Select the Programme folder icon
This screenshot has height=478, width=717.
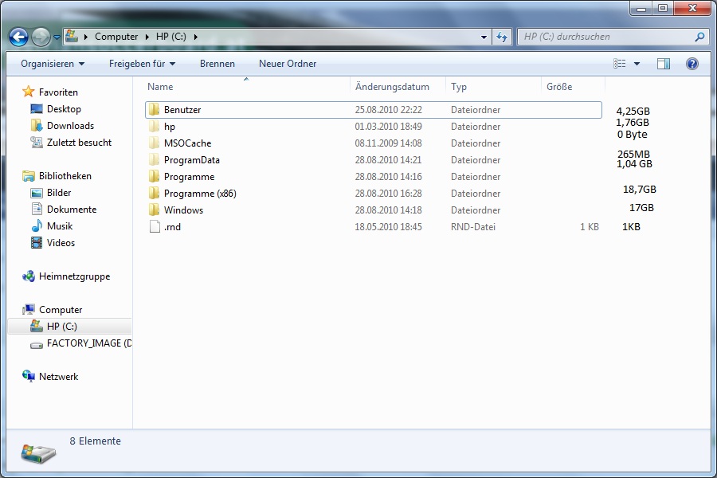tap(155, 177)
